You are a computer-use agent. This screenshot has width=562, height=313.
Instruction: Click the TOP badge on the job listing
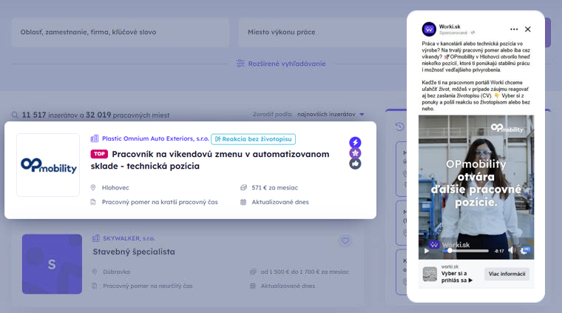99,154
